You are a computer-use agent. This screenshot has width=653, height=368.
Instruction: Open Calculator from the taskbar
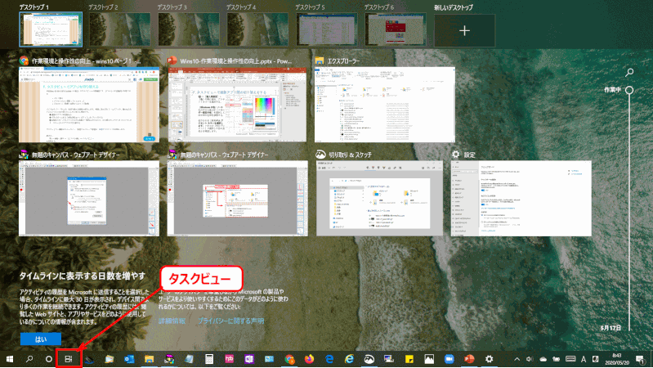point(209,359)
